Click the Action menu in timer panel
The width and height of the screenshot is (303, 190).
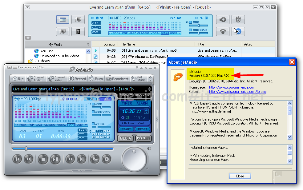click(x=128, y=123)
